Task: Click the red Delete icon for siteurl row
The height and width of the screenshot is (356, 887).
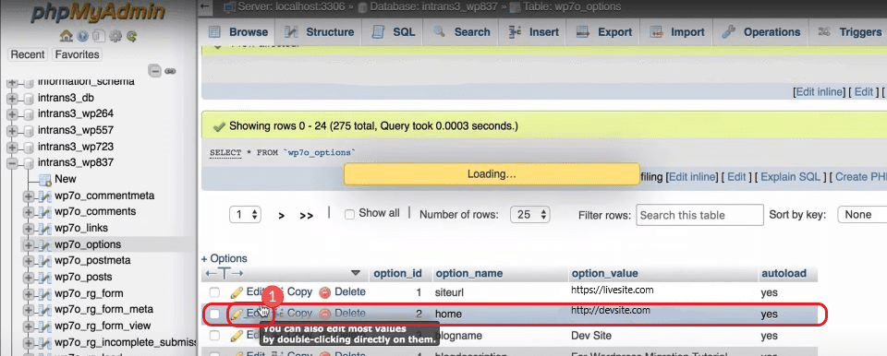Action: pos(324,292)
